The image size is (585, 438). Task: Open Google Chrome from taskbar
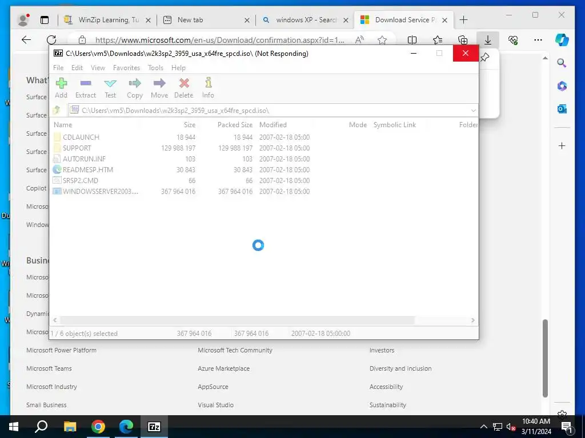pyautogui.click(x=98, y=427)
